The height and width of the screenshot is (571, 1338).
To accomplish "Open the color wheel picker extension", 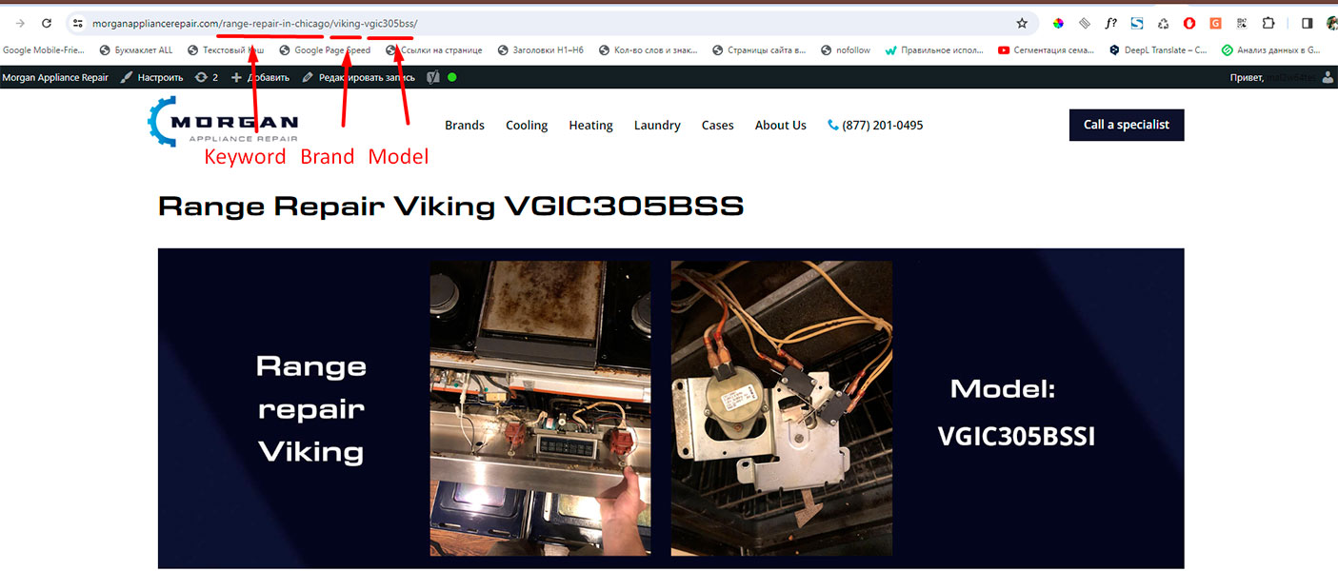I will 1058,23.
